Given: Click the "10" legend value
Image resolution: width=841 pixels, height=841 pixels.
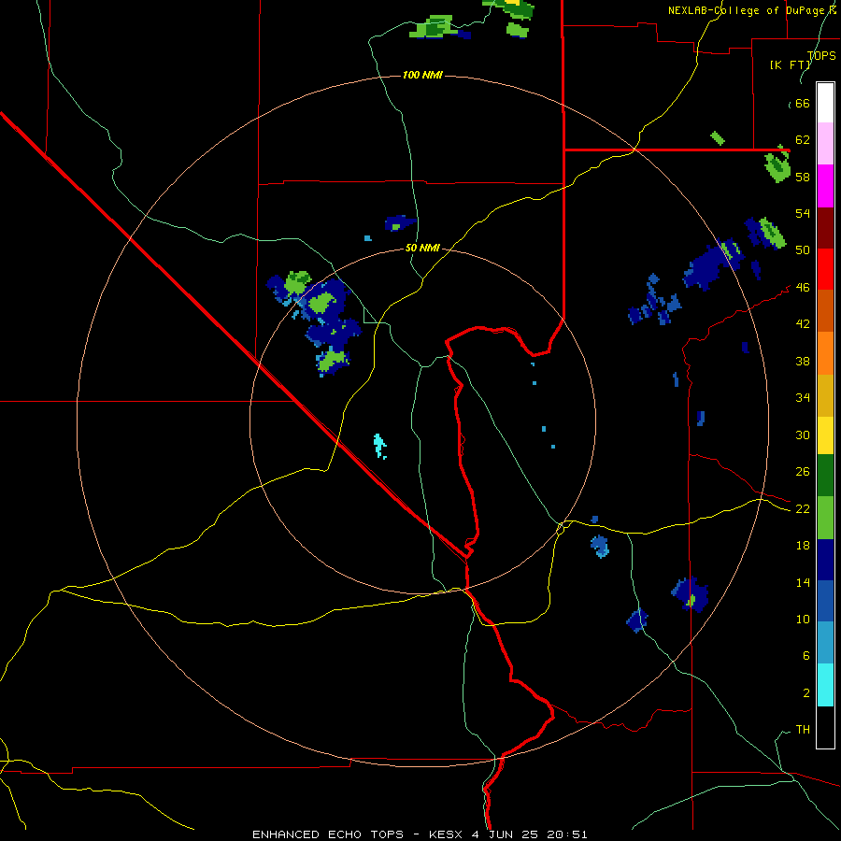Looking at the screenshot, I should click(x=803, y=620).
